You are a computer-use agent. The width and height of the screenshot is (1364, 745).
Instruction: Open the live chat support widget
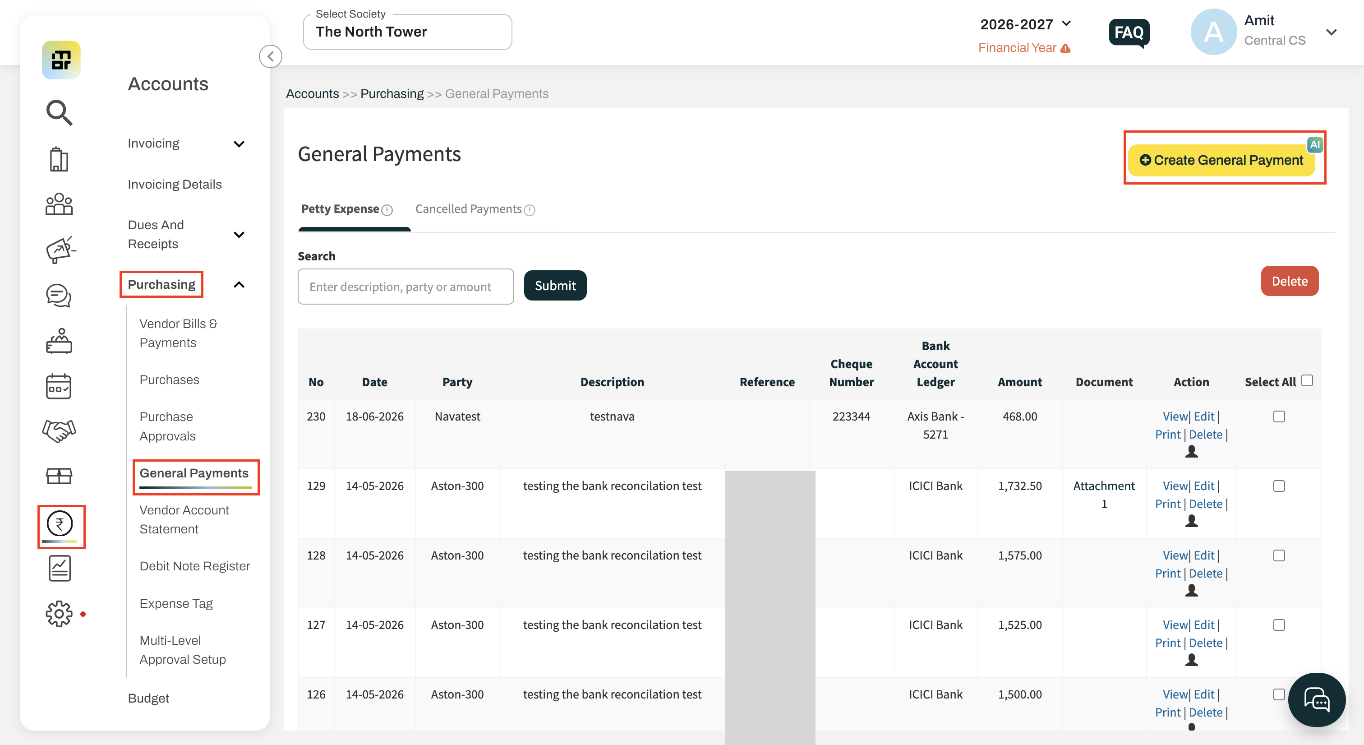pos(1317,700)
